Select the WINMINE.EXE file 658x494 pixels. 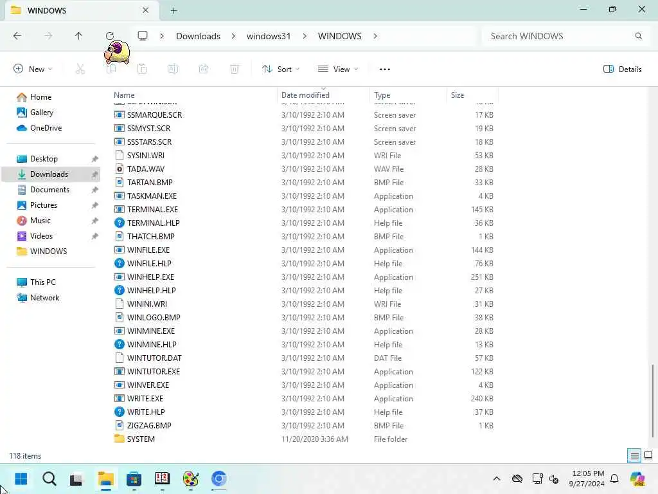point(151,331)
